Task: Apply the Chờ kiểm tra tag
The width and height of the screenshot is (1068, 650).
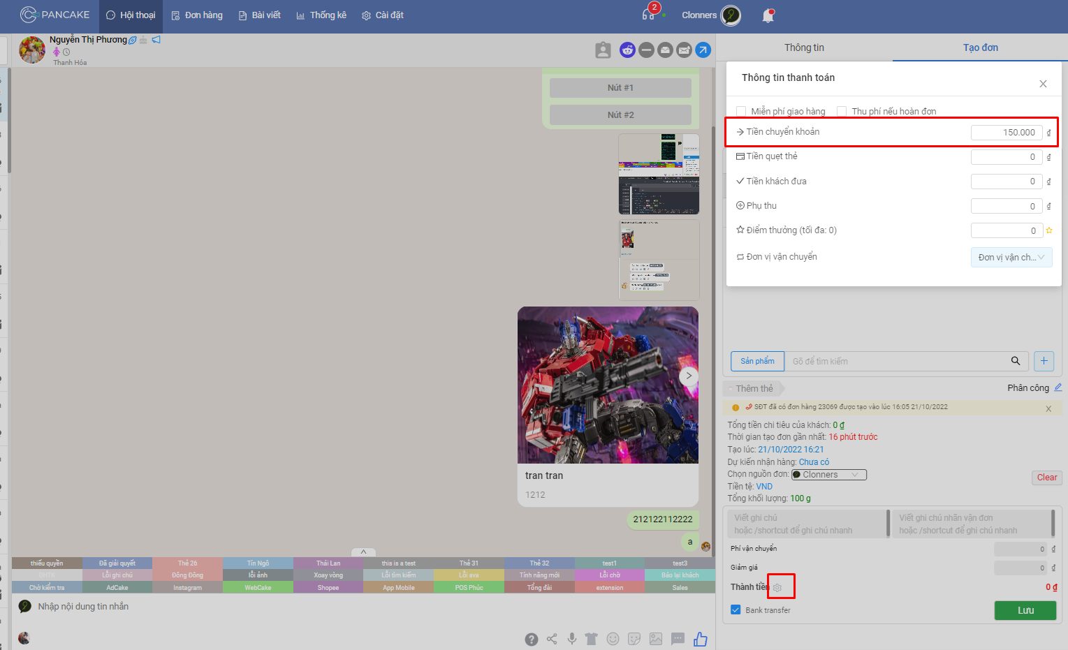Action: pos(47,588)
